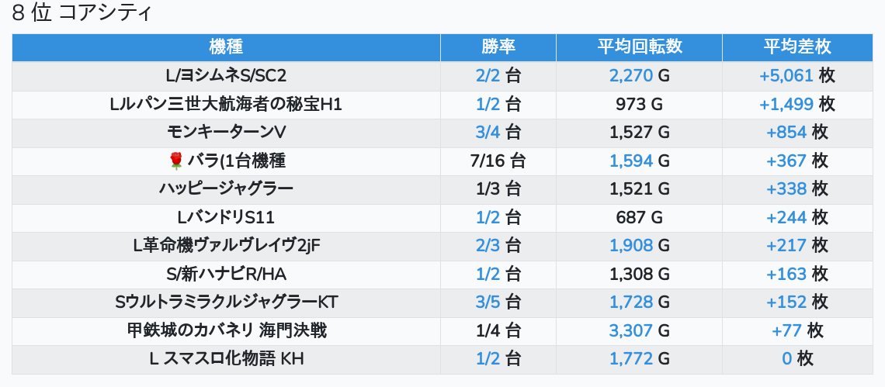The image size is (885, 387).
Task: Click the rose icon beside バラ
Action: 175,161
